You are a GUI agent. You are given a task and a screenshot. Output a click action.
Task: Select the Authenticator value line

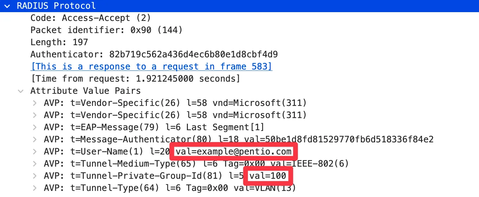154,54
